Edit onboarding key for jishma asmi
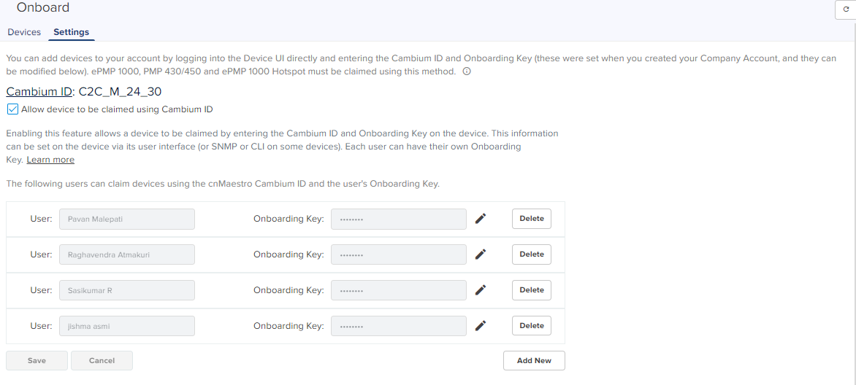Screen dimensions: 856x385 (x=481, y=325)
